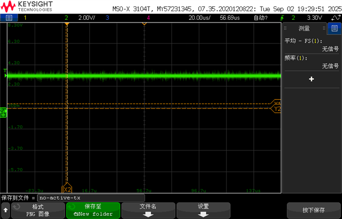Image resolution: width=342 pixels, height=219 pixels.
Task: Click channel 2 ground reference marker
Action: pos(3,112)
